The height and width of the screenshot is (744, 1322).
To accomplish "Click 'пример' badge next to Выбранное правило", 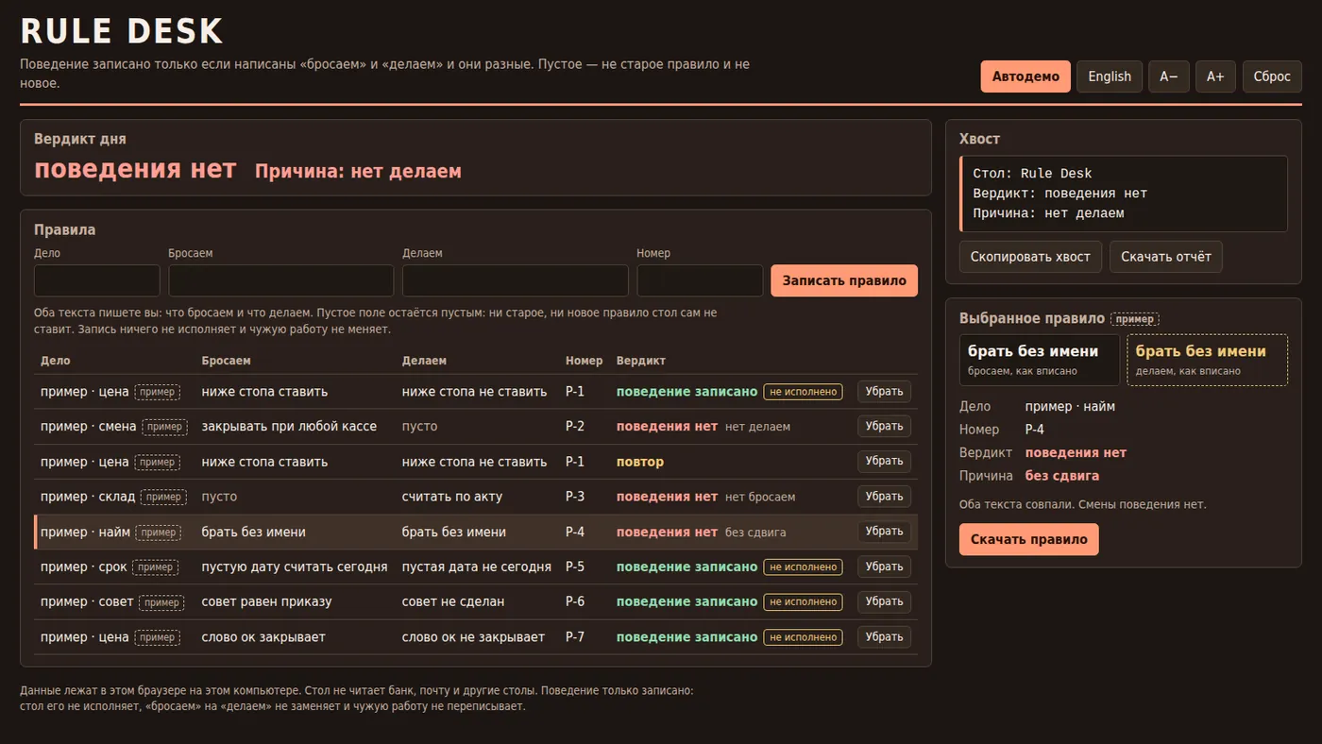I will point(1135,319).
